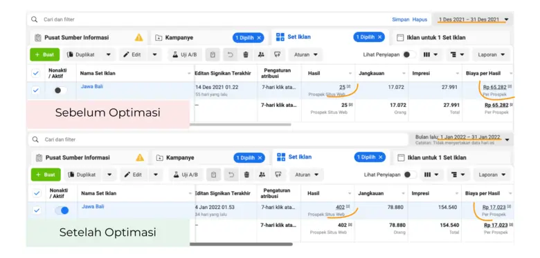The height and width of the screenshot is (258, 540).
Task: Open date range 1 Jan 2022 – 31 Jan 2022
Action: tap(462, 139)
